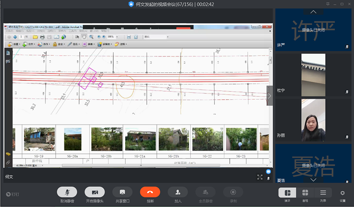Enter fullscreen for the shared screen
354x207 pixels.
[x=260, y=177]
